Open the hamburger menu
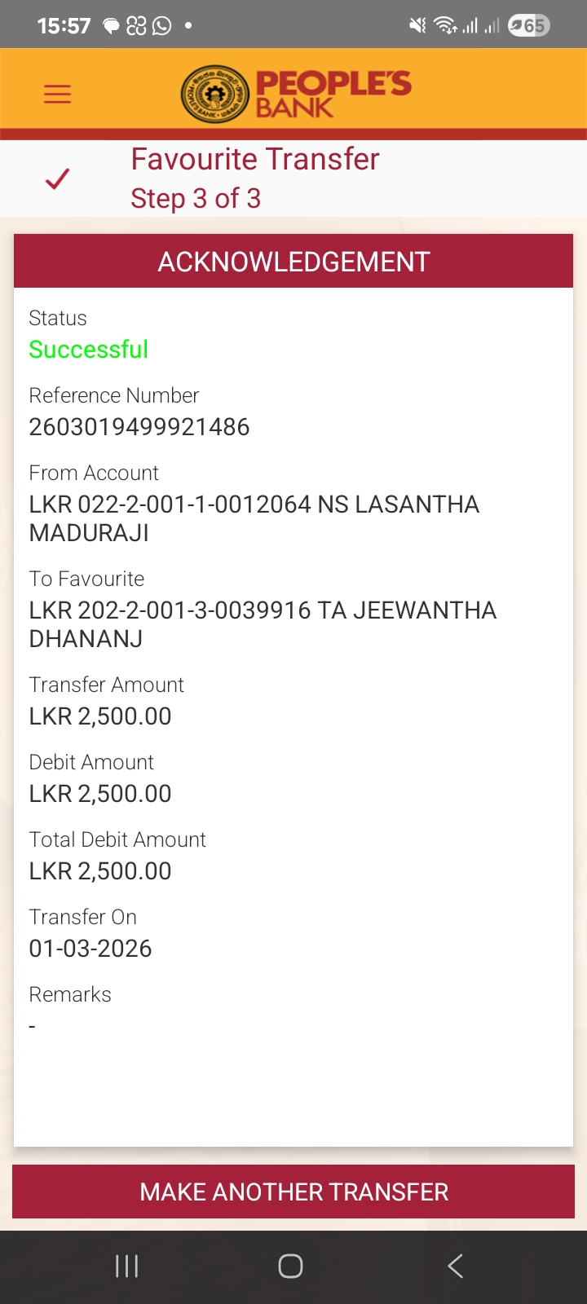Screen dimensions: 587x1304 57,94
